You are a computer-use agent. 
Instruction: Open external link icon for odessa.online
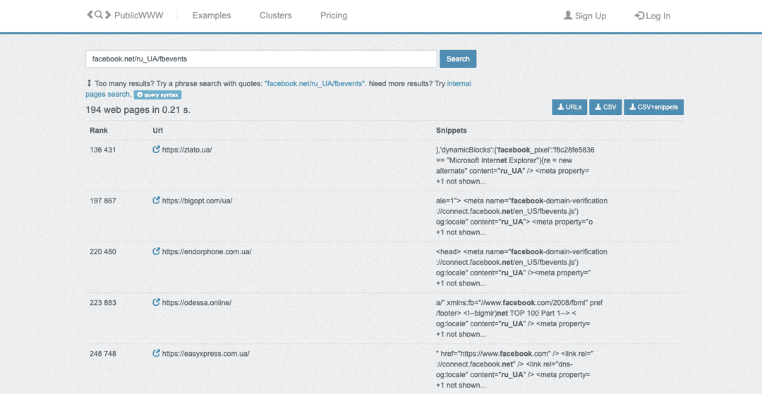tap(157, 302)
